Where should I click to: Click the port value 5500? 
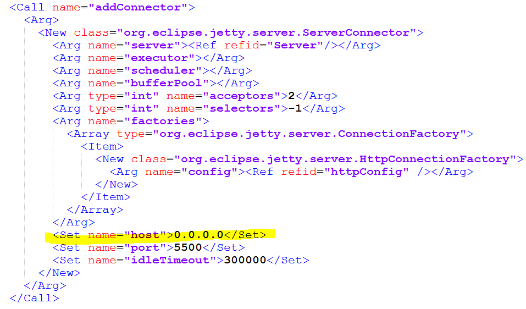point(188,247)
